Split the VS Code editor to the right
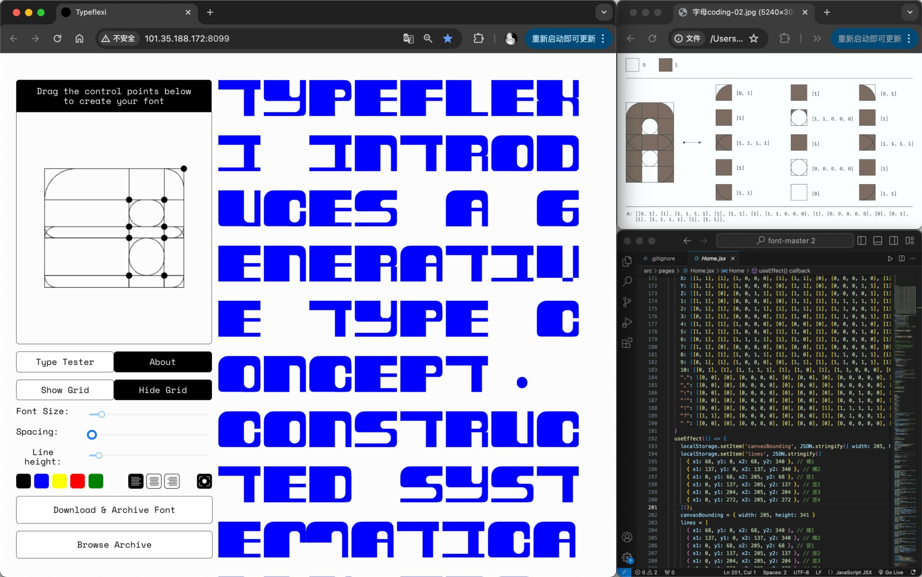The height and width of the screenshot is (577, 922). point(901,259)
